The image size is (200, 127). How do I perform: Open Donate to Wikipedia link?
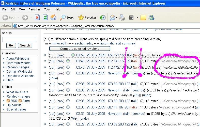(21, 76)
